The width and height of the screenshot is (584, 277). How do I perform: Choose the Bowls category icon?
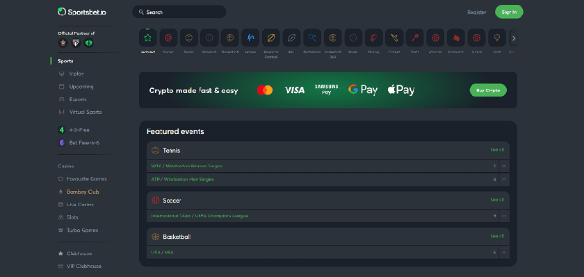(353, 37)
